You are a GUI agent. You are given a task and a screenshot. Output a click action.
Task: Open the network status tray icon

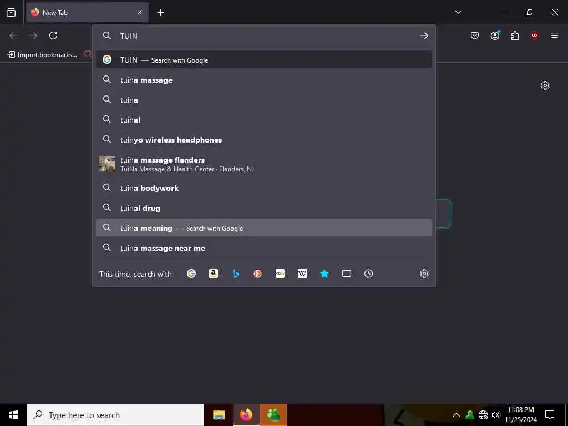click(x=483, y=415)
